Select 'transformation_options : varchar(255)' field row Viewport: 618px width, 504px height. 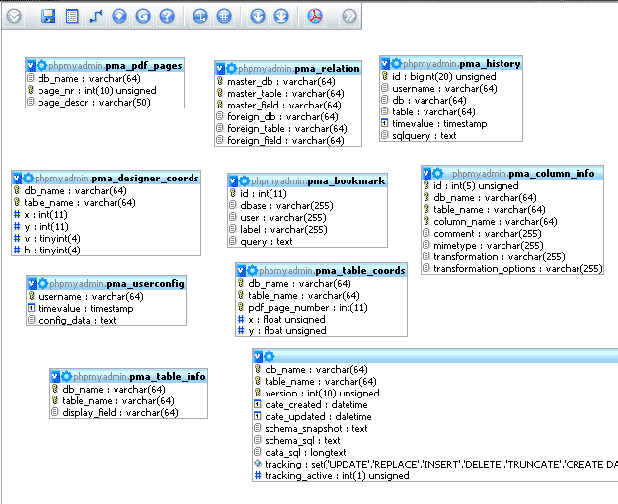[512, 269]
